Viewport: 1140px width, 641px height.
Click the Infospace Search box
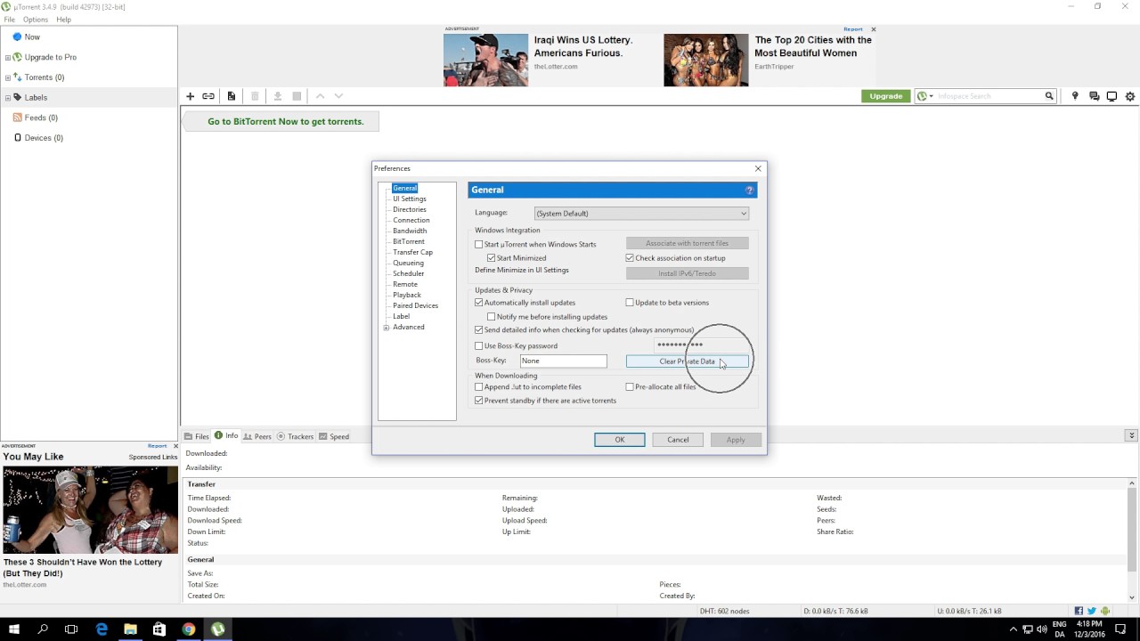(x=989, y=96)
